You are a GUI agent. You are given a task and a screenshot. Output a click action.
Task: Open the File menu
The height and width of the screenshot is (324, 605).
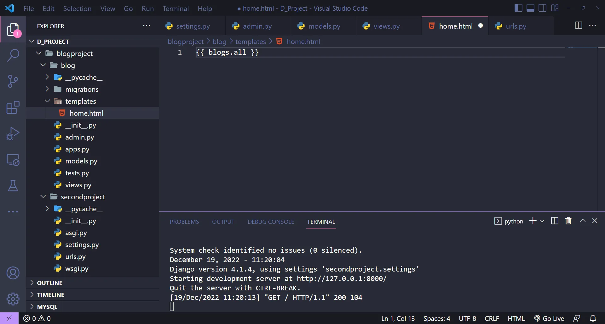(29, 8)
